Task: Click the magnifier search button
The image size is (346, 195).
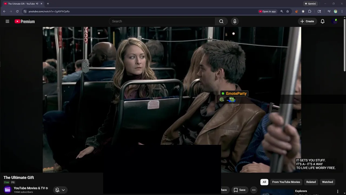Action: pyautogui.click(x=221, y=21)
